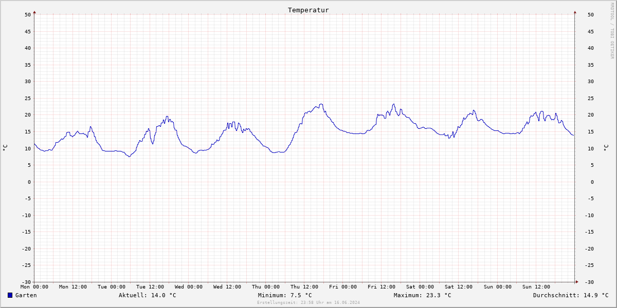The height and width of the screenshot is (308, 617).
Task: Select the Garten legend label
Action: [x=26, y=295]
